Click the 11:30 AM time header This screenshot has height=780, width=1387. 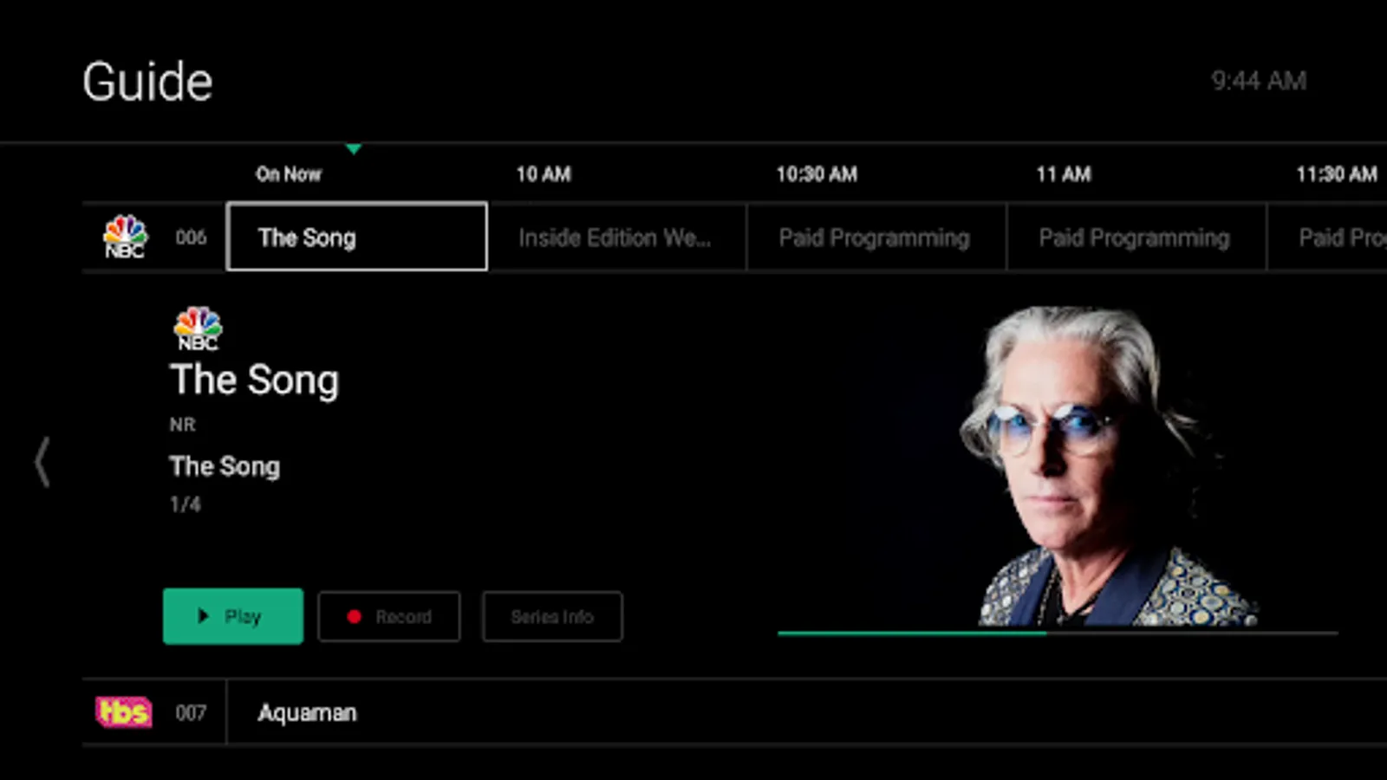pos(1337,174)
